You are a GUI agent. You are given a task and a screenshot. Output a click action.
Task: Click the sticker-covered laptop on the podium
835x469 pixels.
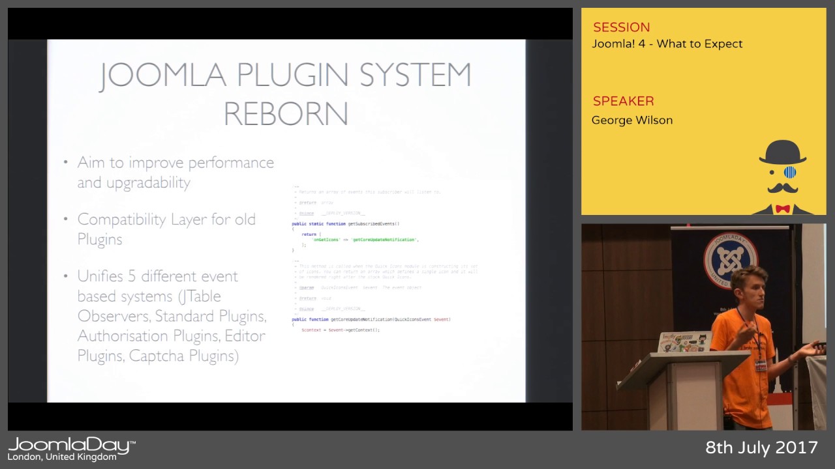tap(684, 342)
